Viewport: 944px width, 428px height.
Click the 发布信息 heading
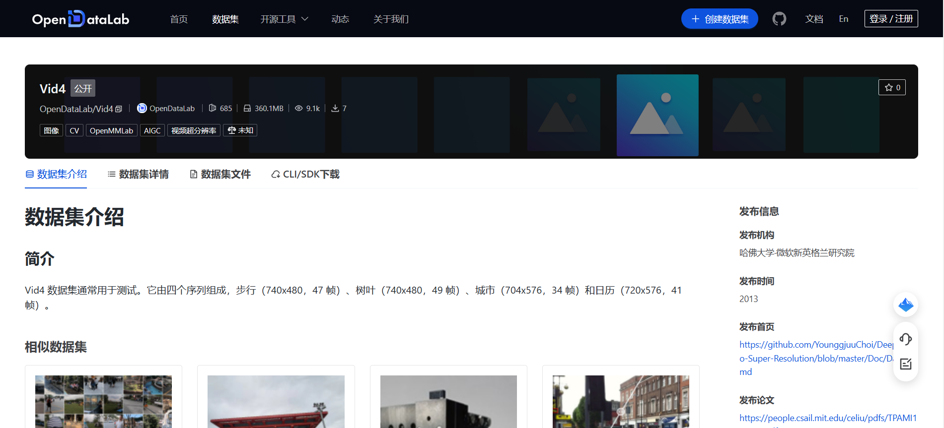click(759, 211)
